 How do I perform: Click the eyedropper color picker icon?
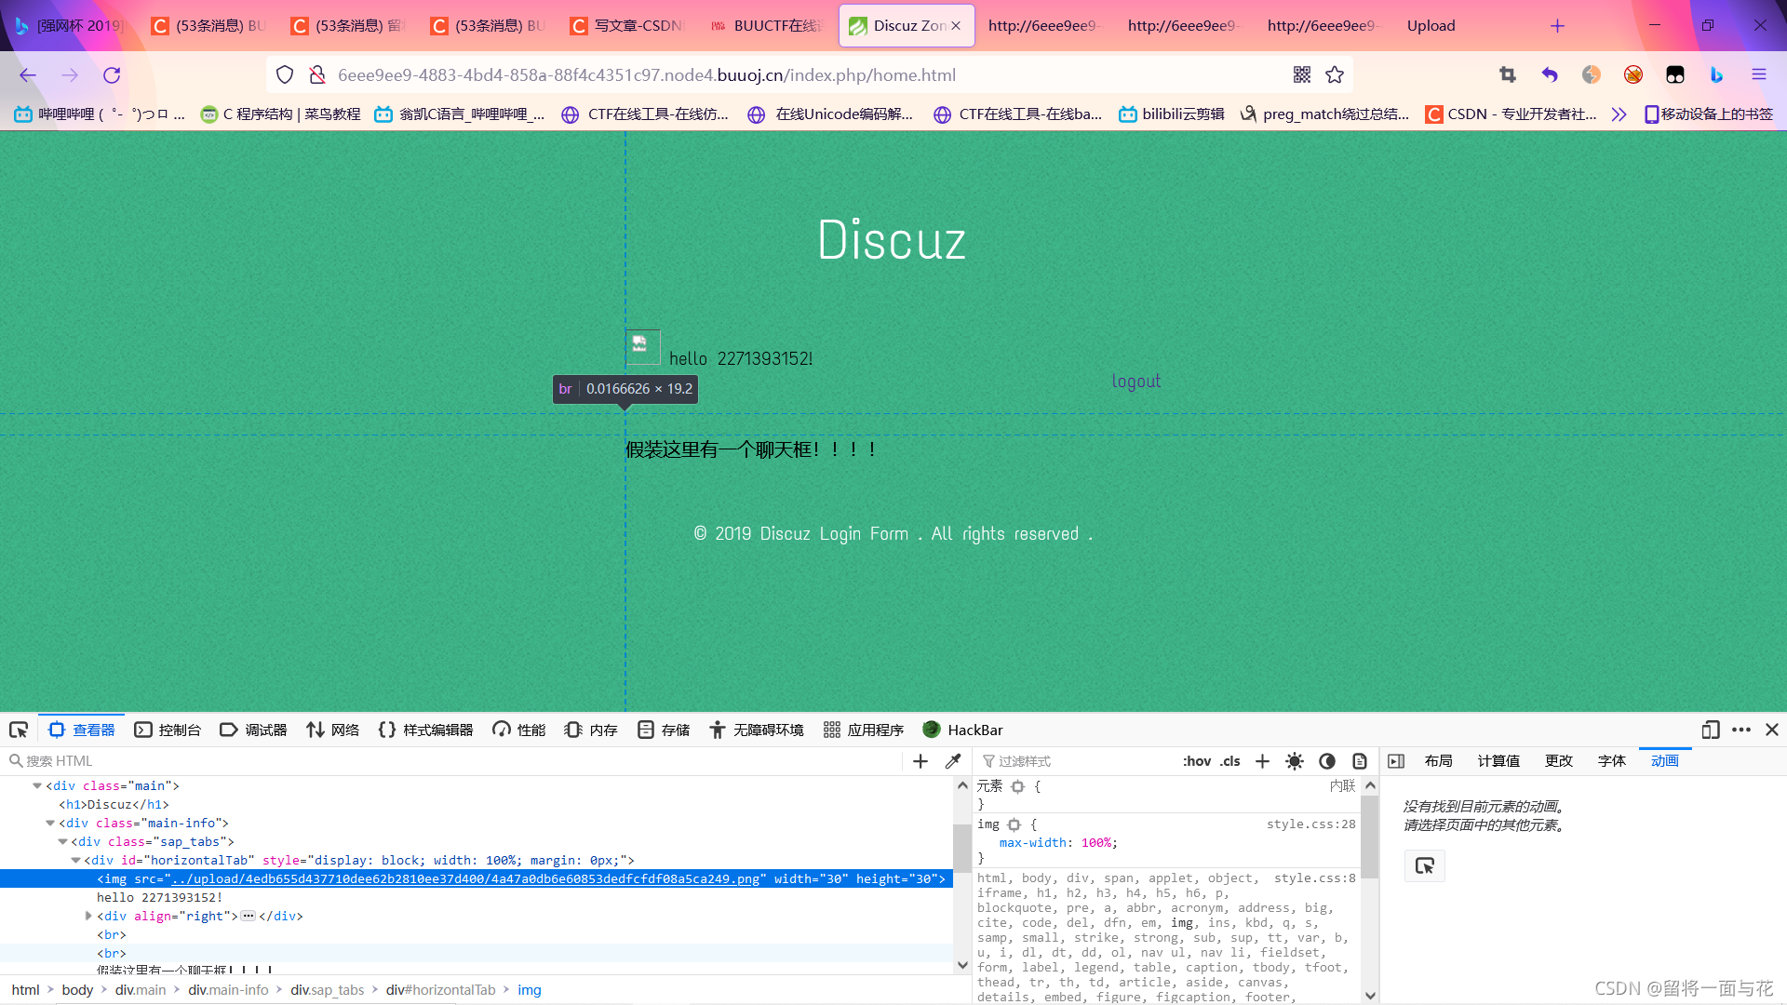click(x=952, y=761)
